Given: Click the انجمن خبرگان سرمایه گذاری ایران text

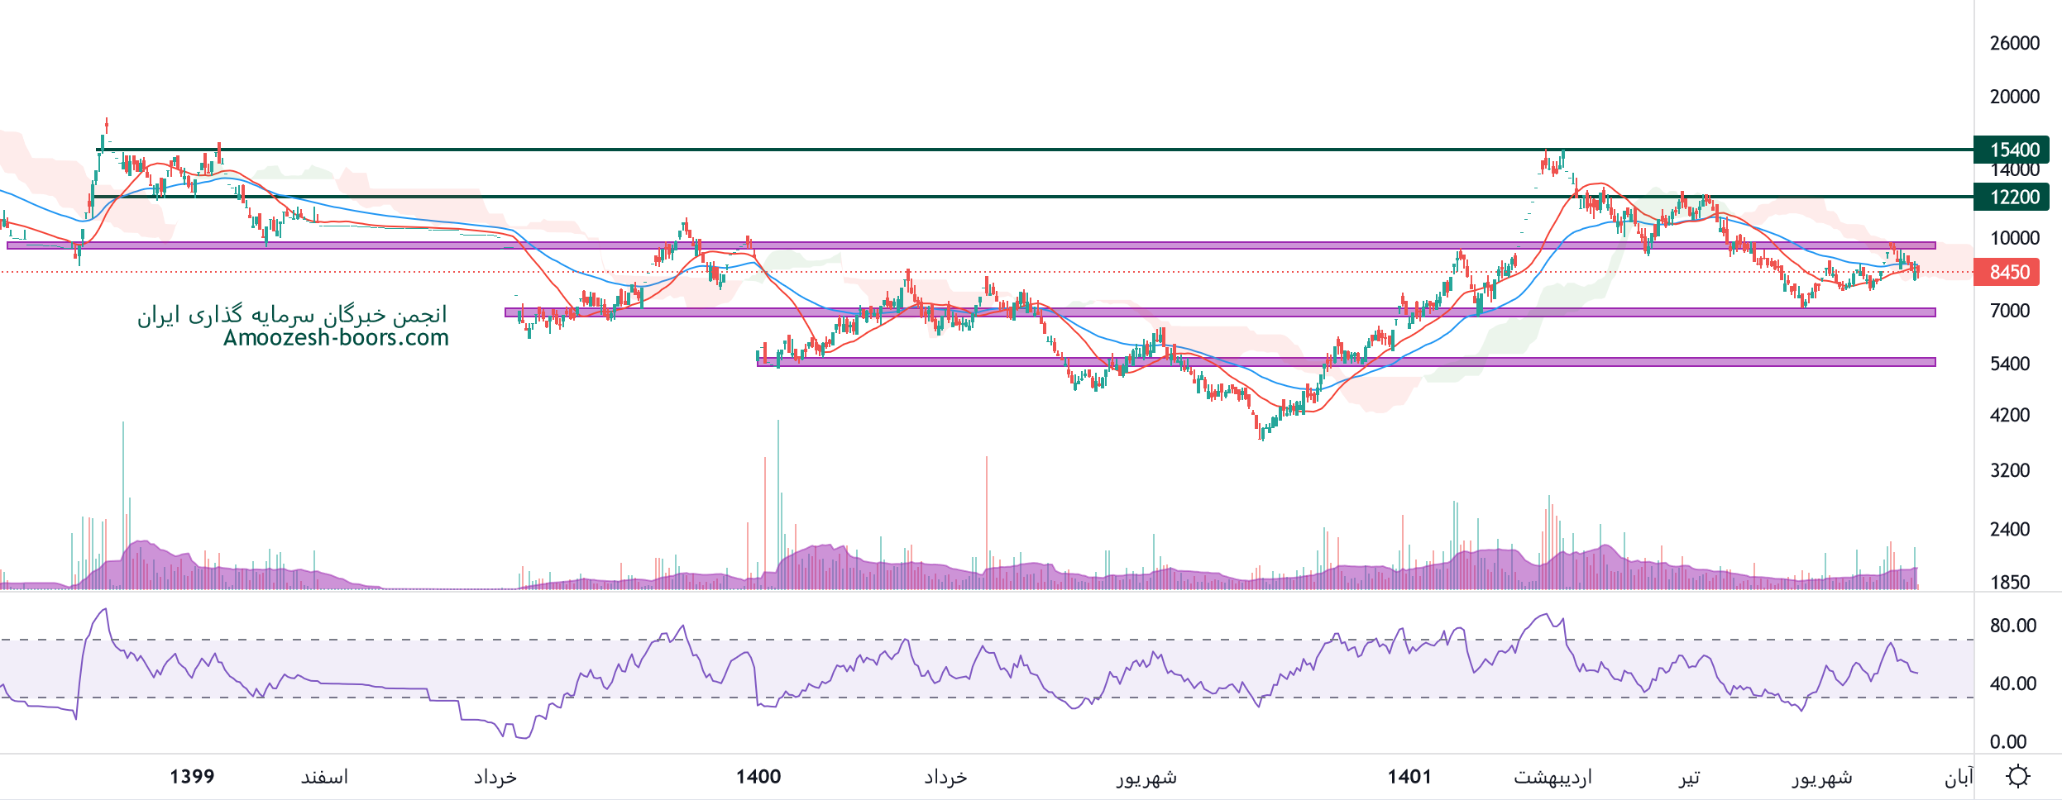Looking at the screenshot, I should click(x=292, y=315).
